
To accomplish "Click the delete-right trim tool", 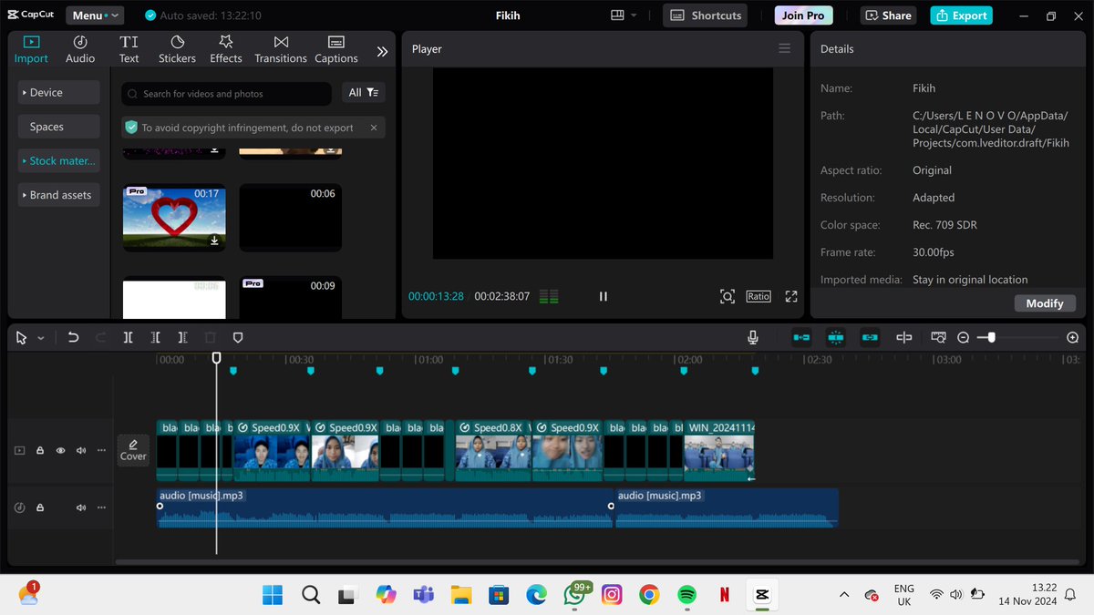I will 183,337.
